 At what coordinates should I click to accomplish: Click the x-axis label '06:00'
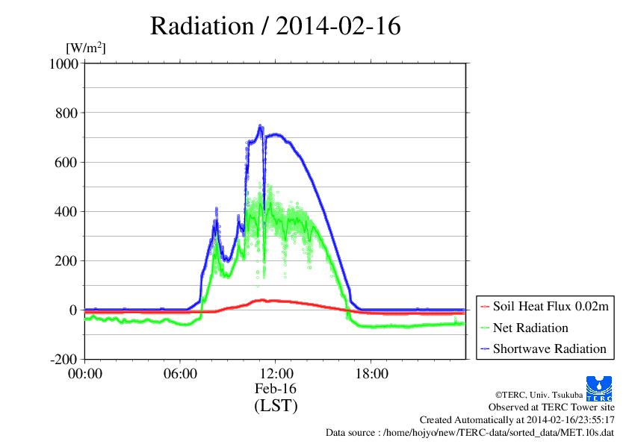coord(180,374)
